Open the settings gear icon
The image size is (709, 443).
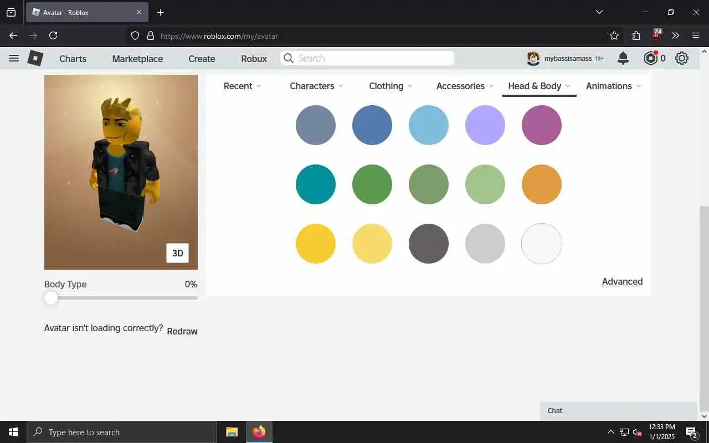pos(682,58)
